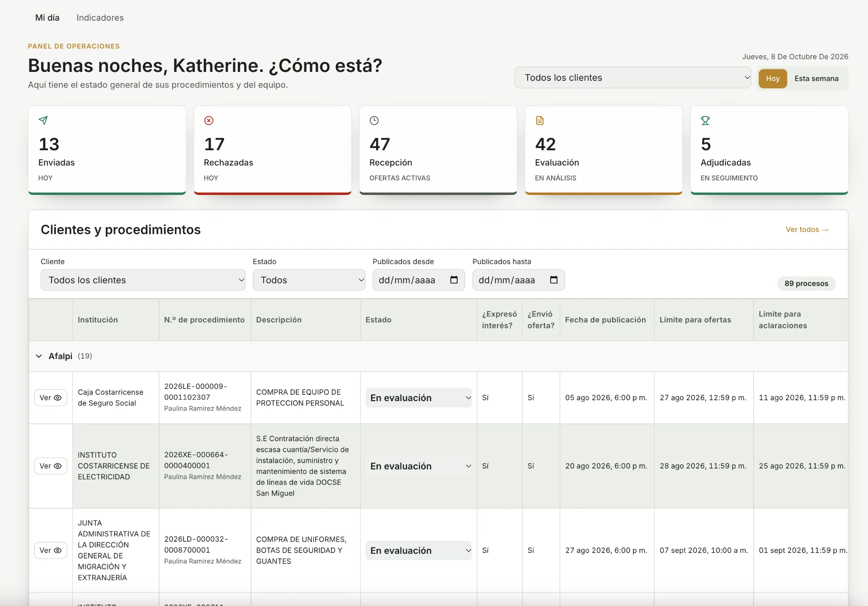Viewport: 868px width, 606px height.
Task: Open the 42 Evaluación summary card
Action: 604,150
